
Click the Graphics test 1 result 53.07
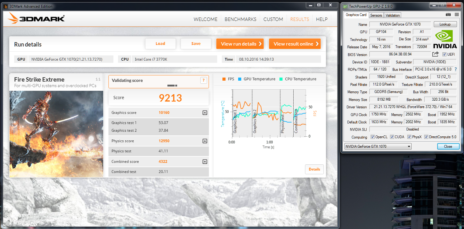click(x=163, y=123)
